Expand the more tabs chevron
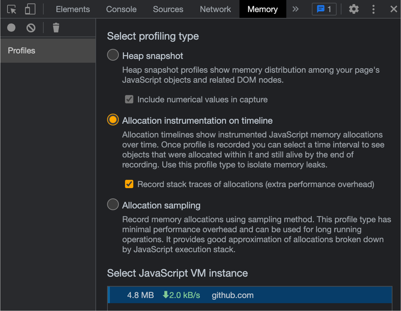This screenshot has width=401, height=311. [295, 9]
